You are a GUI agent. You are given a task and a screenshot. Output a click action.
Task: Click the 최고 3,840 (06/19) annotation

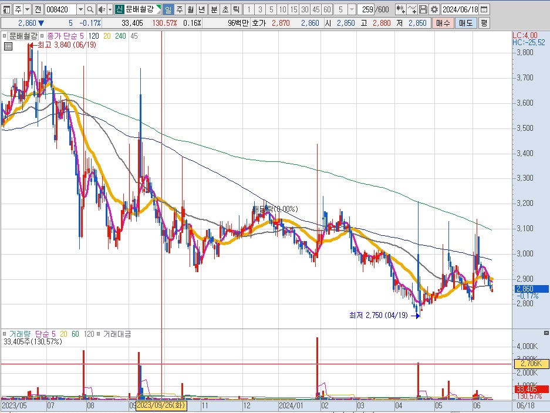pos(67,45)
